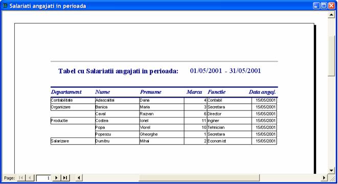Image resolution: width=338 pixels, height=184 pixels.
Task: Click the Marca column header
Action: 194,92
